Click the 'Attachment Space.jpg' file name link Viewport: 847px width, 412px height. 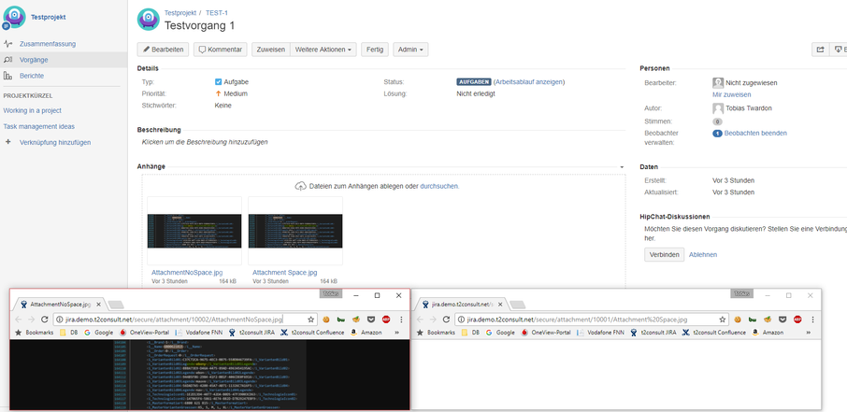(285, 272)
